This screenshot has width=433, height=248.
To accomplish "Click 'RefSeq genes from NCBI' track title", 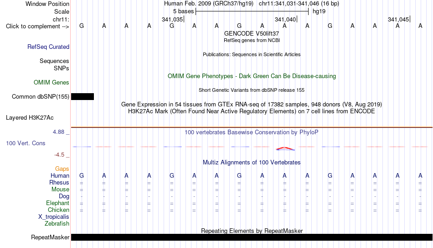I will pos(252,40).
